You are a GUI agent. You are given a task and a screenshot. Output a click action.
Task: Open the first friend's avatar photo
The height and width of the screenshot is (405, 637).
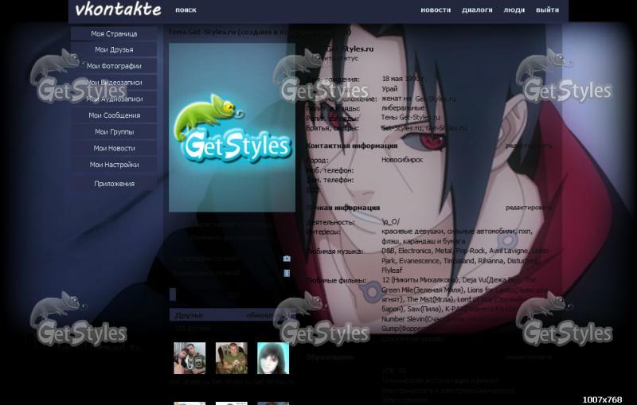pos(190,358)
